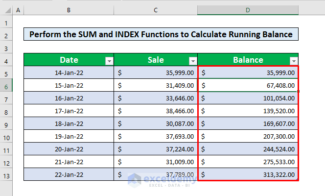
Task: Open the Date column filter dropdown
Action: (109, 61)
